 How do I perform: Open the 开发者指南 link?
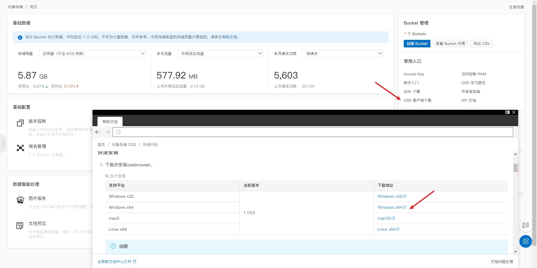tap(471, 92)
